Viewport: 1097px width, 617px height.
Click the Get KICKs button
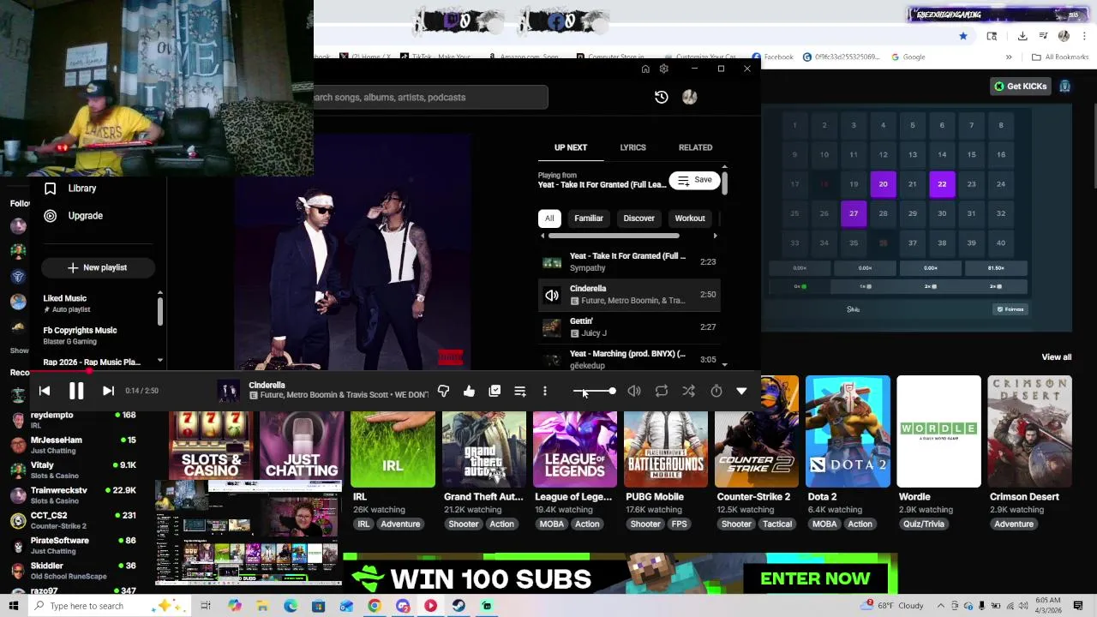point(1020,86)
